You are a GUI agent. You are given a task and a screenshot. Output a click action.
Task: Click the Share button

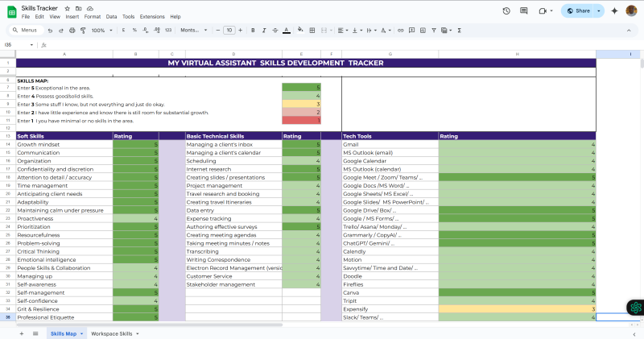578,11
